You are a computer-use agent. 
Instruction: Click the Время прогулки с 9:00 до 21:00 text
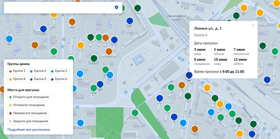click(x=219, y=72)
